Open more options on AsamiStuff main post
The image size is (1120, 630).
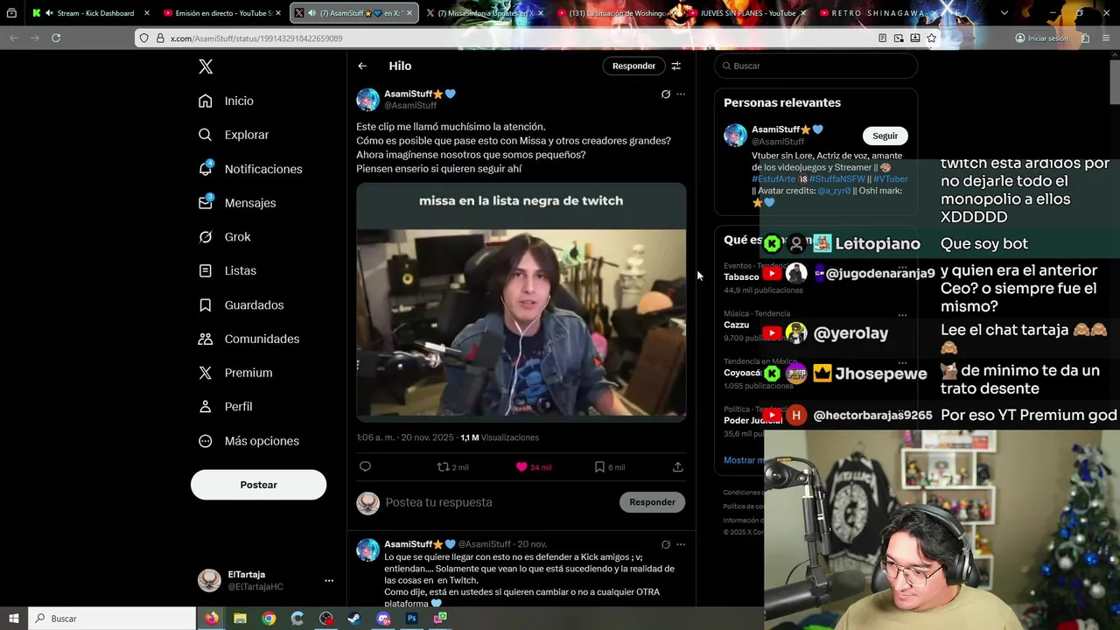tap(681, 94)
